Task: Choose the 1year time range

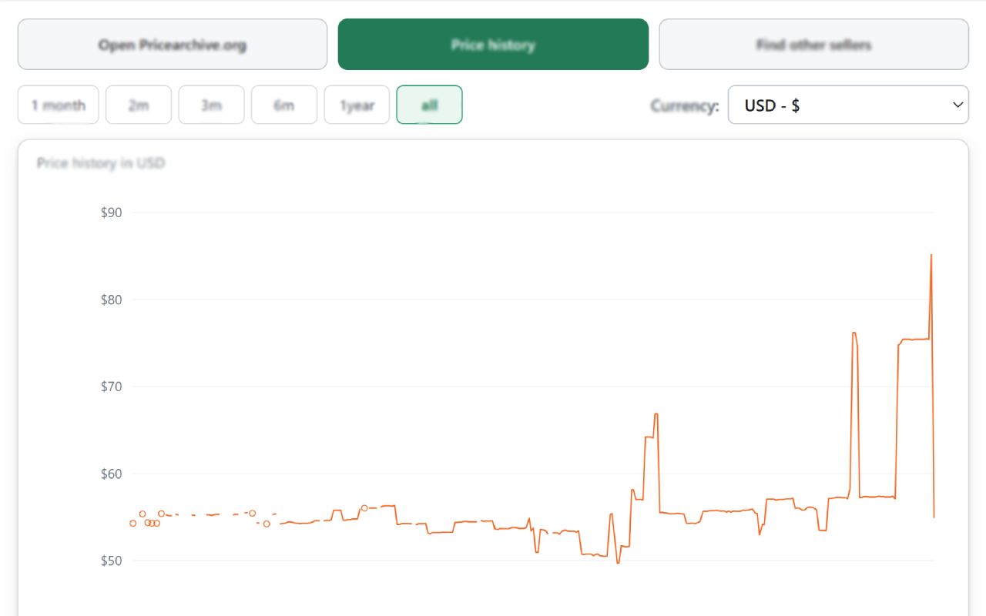Action: point(357,105)
